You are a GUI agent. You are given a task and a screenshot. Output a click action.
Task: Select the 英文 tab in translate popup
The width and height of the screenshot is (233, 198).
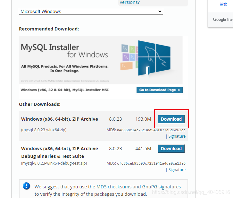[223, 4]
